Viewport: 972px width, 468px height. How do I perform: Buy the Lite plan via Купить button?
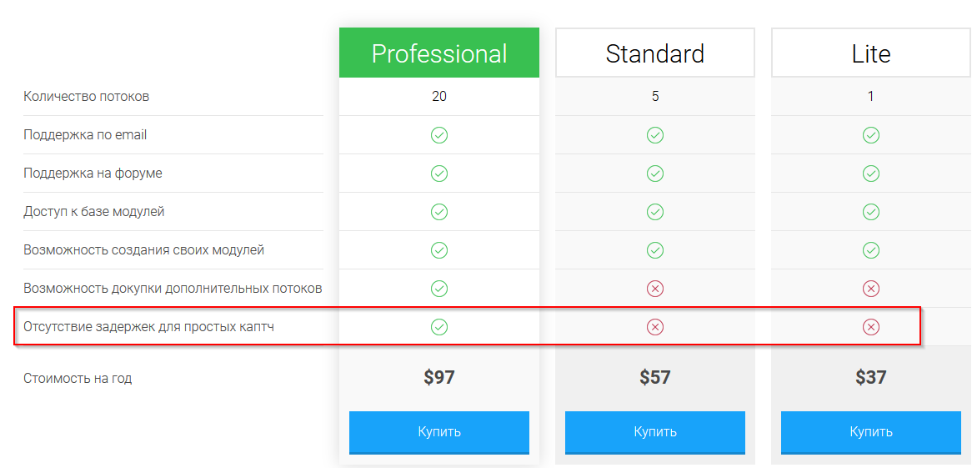coord(871,432)
